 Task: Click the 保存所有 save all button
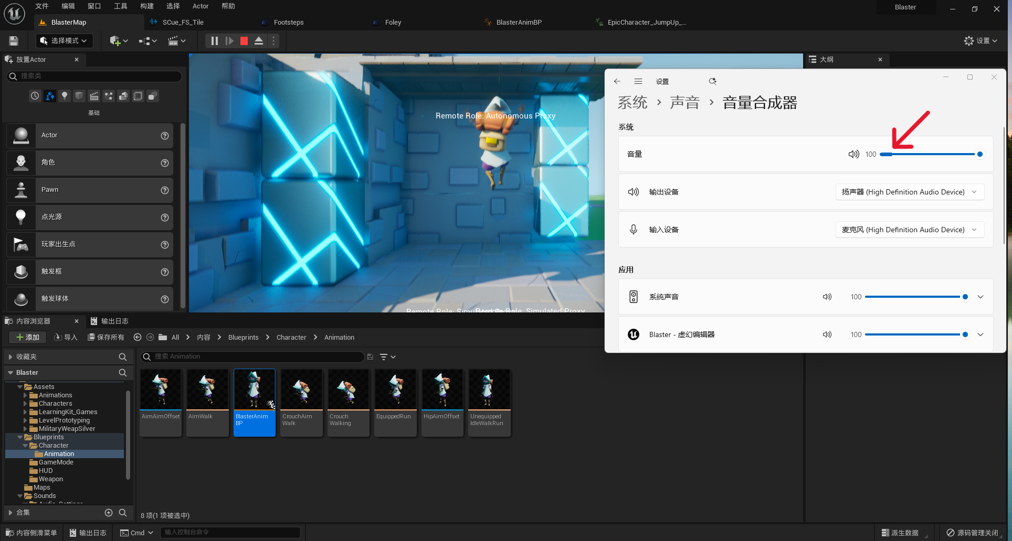[106, 338]
